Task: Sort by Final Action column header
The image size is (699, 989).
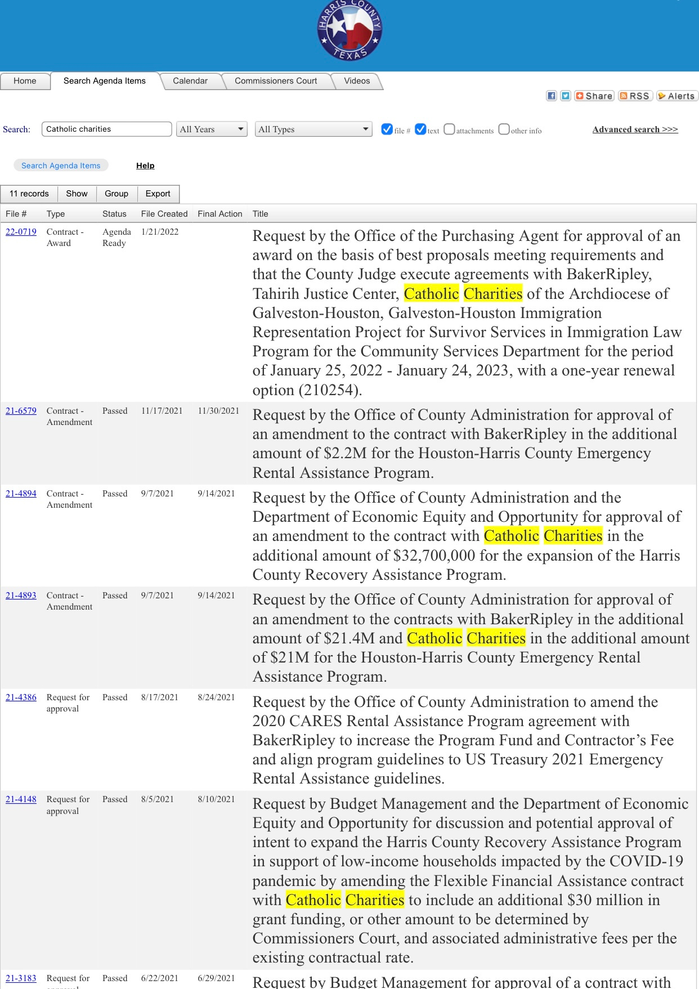Action: click(220, 214)
